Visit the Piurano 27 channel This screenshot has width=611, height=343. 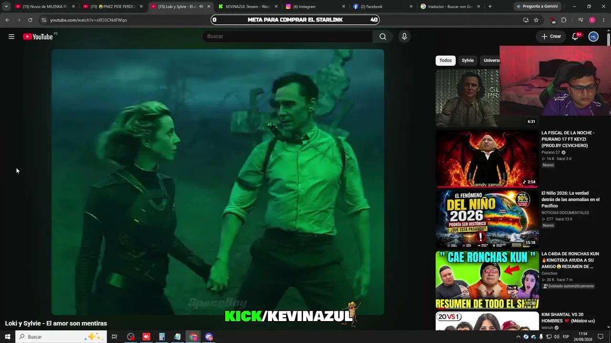(551, 152)
